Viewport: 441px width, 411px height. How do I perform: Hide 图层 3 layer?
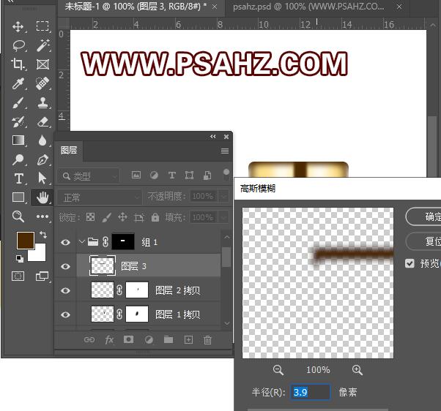point(65,266)
